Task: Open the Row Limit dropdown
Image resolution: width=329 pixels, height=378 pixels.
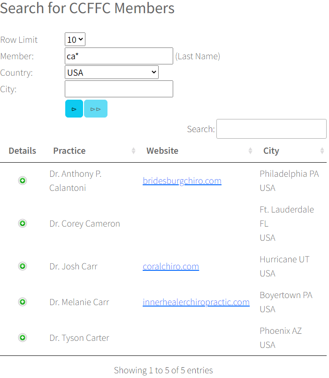Action: 75,40
